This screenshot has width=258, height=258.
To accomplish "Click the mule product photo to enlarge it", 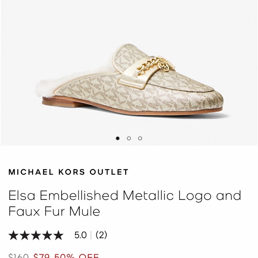I will coord(129,77).
